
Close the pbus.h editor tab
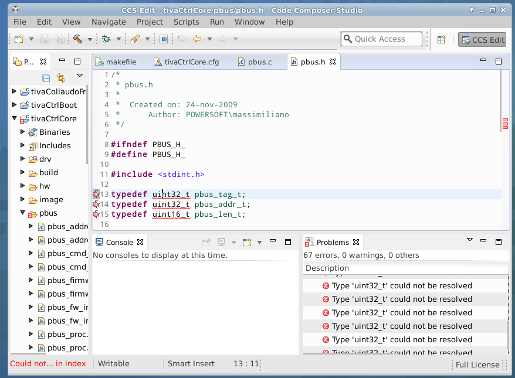coord(332,62)
